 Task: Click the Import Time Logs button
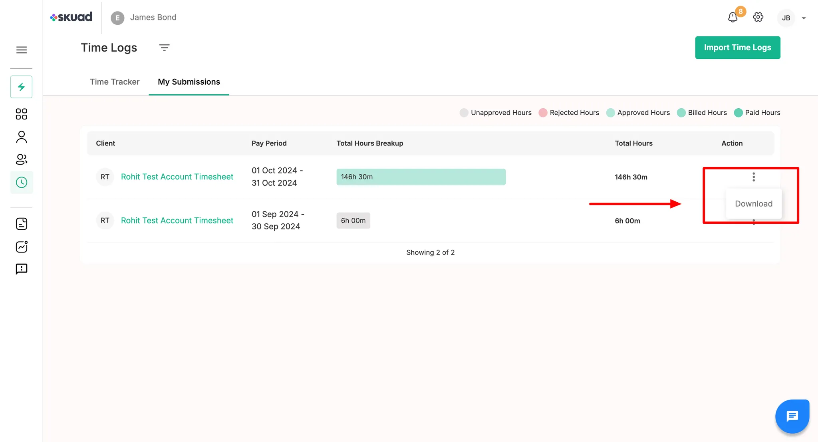[x=737, y=48]
